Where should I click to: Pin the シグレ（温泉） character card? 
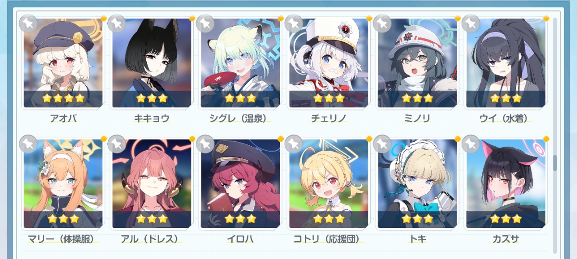click(x=205, y=23)
